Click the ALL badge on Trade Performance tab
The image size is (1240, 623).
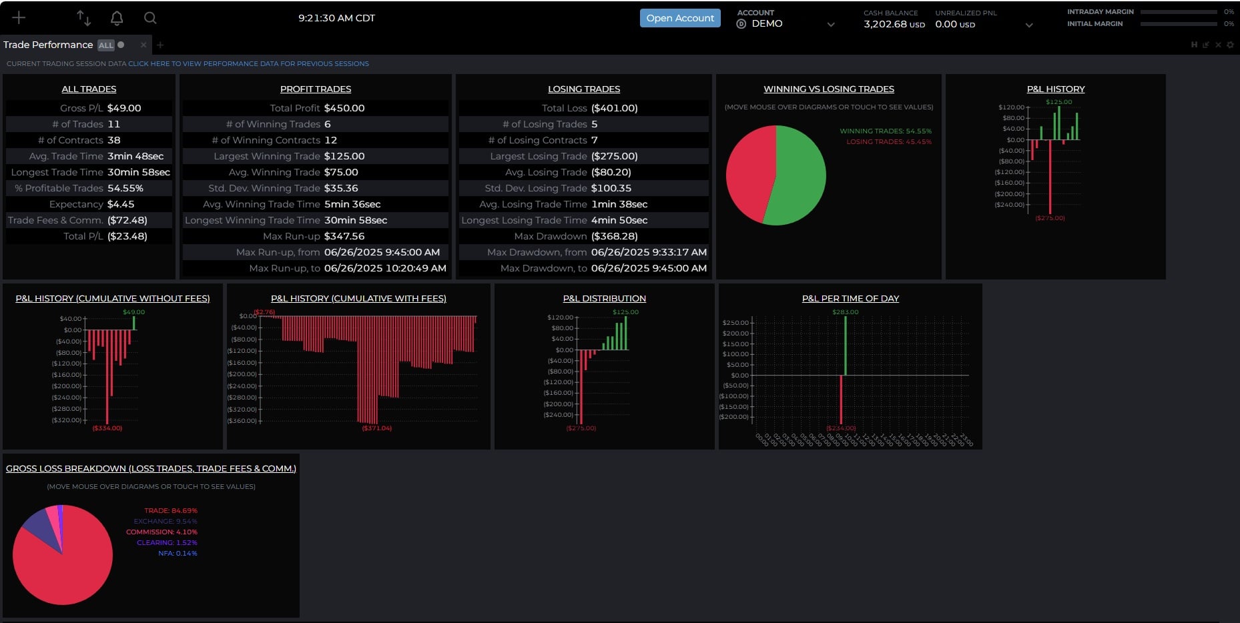click(106, 45)
